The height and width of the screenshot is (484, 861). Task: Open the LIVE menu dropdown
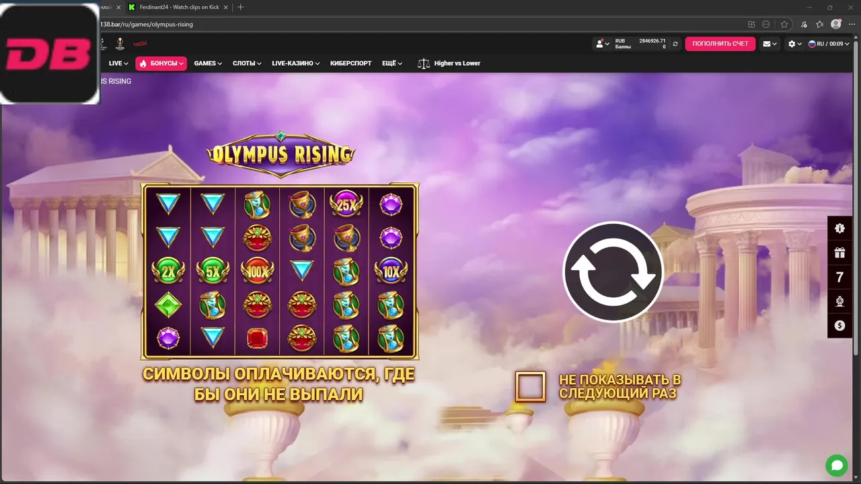pos(118,63)
